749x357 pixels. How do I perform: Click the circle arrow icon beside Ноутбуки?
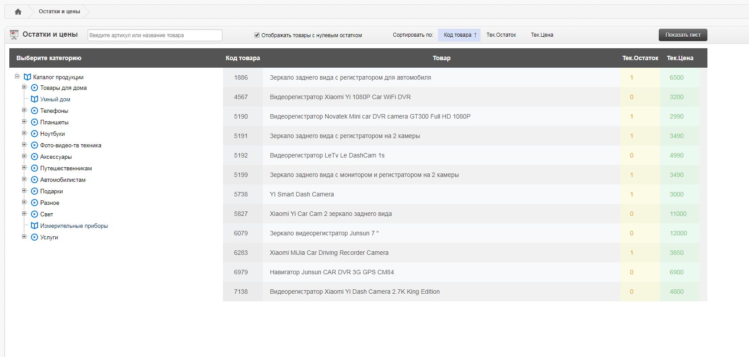pyautogui.click(x=35, y=134)
